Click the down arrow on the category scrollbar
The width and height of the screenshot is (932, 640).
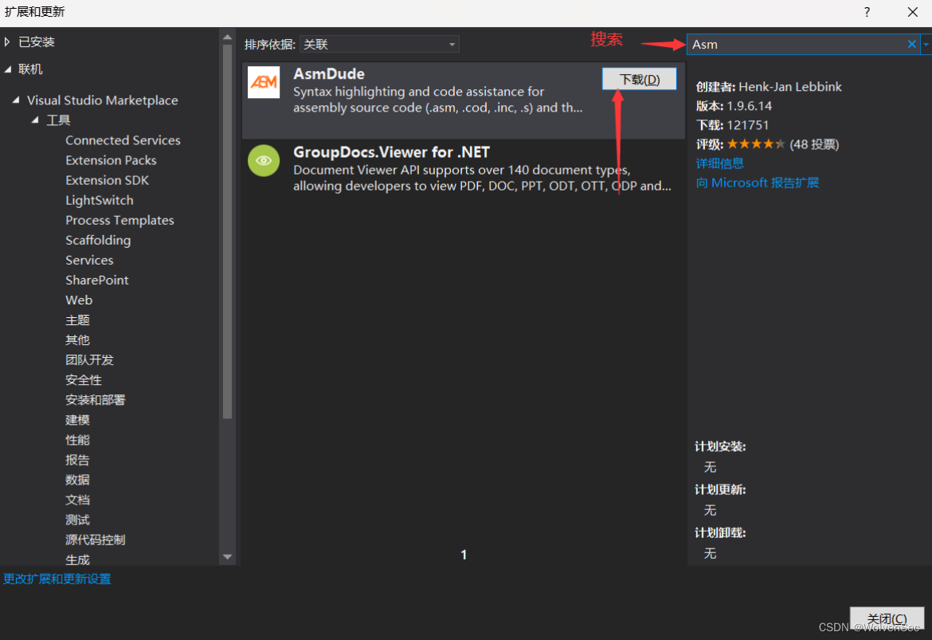(x=227, y=557)
